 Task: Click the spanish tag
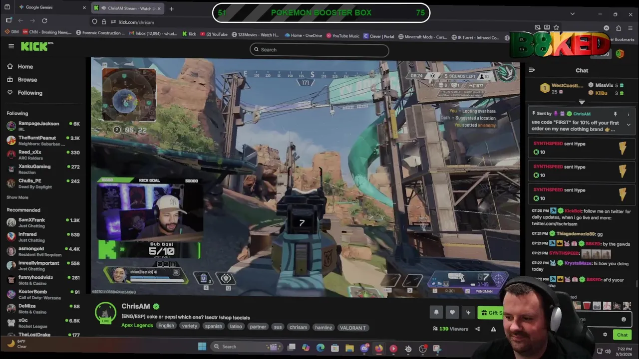[x=213, y=326]
